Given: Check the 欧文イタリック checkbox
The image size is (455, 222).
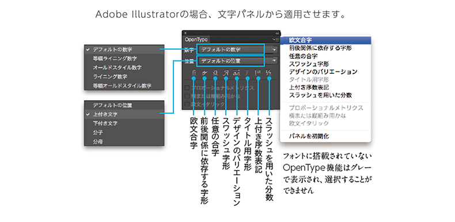Looking at the screenshot, I should (187, 104).
